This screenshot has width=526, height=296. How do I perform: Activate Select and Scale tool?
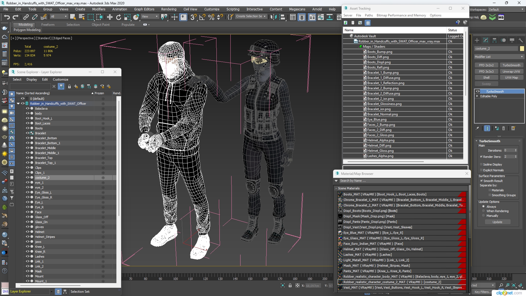click(x=127, y=17)
